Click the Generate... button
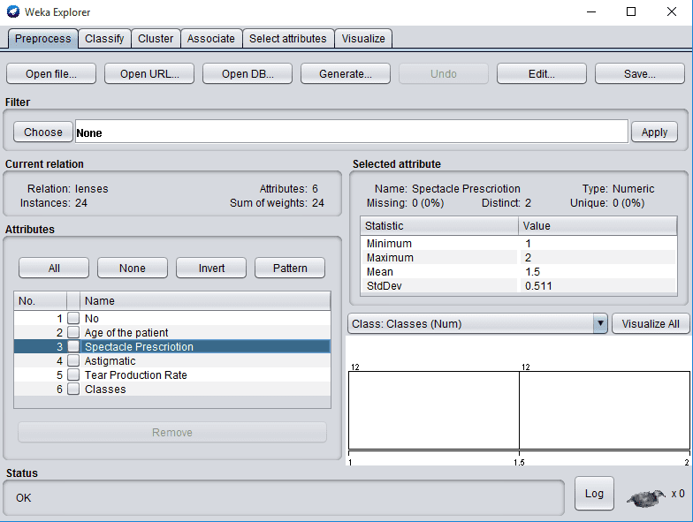The image size is (693, 522). point(346,74)
